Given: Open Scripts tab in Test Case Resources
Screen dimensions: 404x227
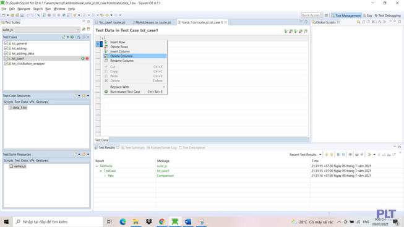Looking at the screenshot, I should [x=8, y=102].
